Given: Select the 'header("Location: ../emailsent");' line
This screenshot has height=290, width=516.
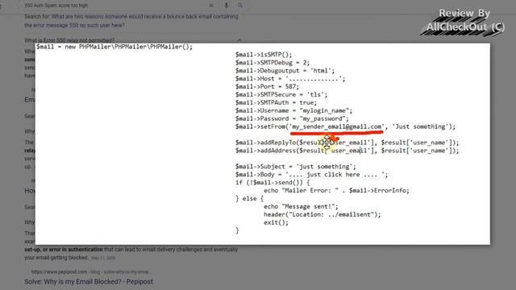Looking at the screenshot, I should 322,214.
